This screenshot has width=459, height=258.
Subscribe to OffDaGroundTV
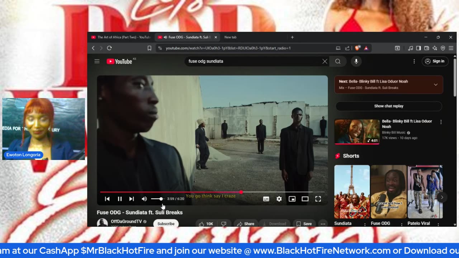tap(166, 224)
